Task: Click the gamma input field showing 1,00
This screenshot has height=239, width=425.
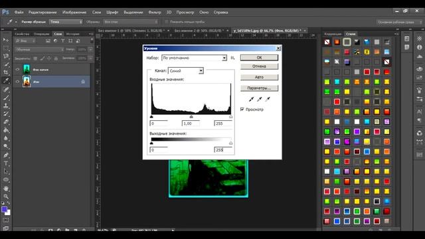Action: pos(191,123)
